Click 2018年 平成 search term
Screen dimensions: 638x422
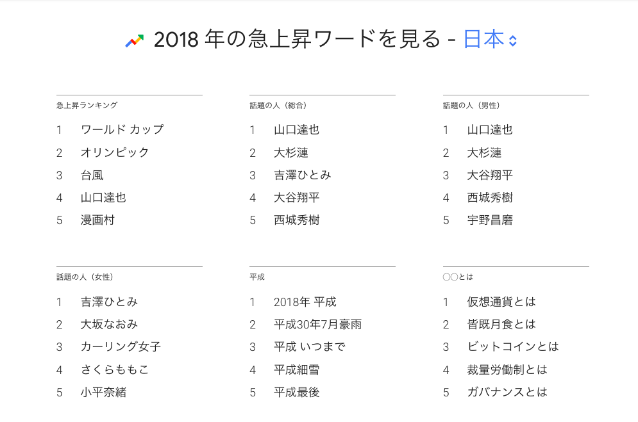305,302
